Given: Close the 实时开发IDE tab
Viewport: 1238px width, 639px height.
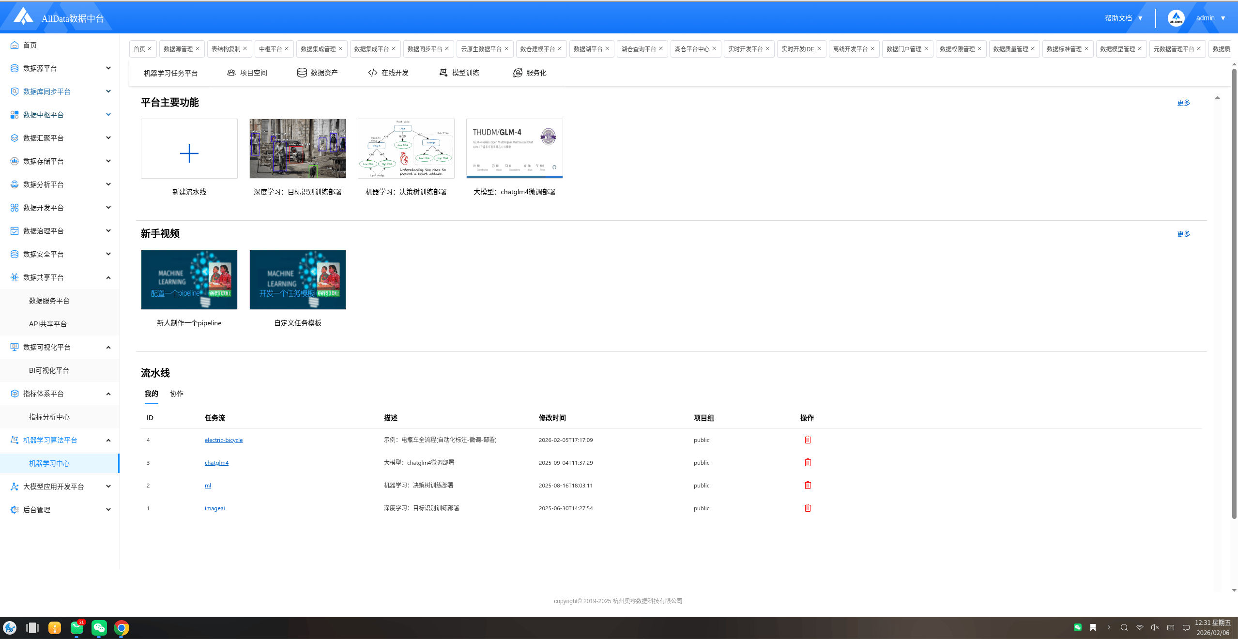Looking at the screenshot, I should click(819, 48).
